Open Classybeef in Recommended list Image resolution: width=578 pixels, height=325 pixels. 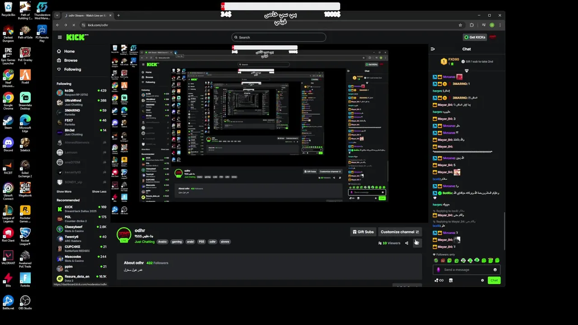pos(82,229)
